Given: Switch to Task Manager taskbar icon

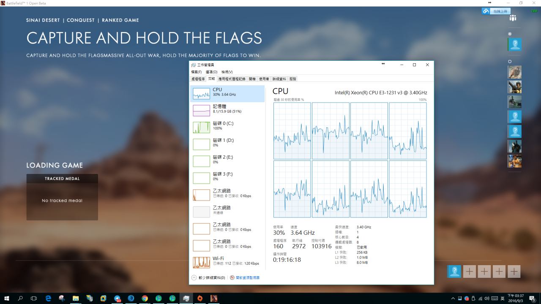Looking at the screenshot, I should [x=186, y=299].
